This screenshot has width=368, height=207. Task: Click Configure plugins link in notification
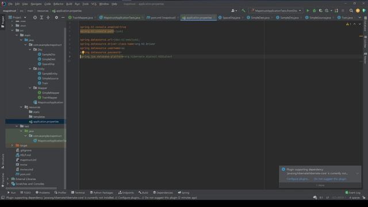pos(298,179)
